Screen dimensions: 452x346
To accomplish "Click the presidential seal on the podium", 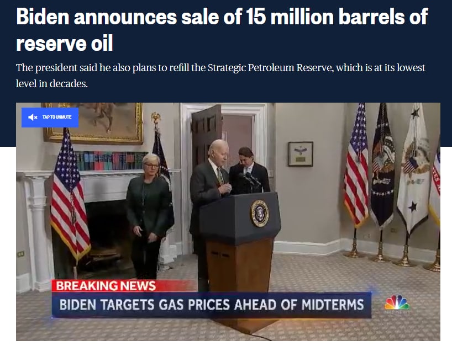I will tap(260, 213).
